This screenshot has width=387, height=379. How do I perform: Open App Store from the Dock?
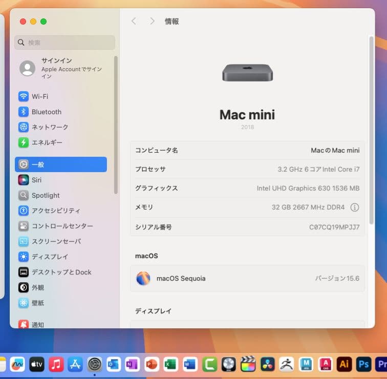point(75,364)
